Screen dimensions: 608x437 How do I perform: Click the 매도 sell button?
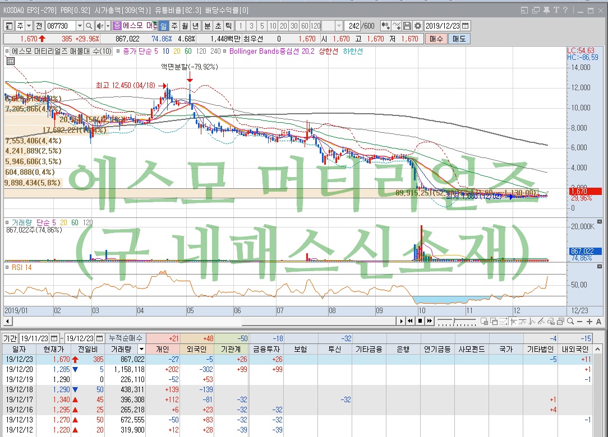tap(459, 39)
